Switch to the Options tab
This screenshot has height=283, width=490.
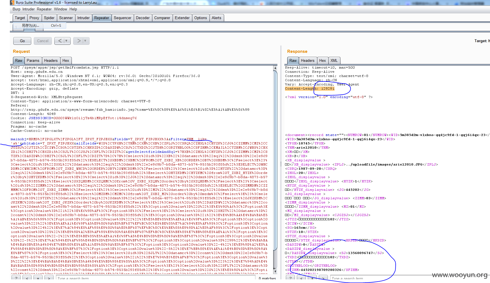click(x=201, y=18)
